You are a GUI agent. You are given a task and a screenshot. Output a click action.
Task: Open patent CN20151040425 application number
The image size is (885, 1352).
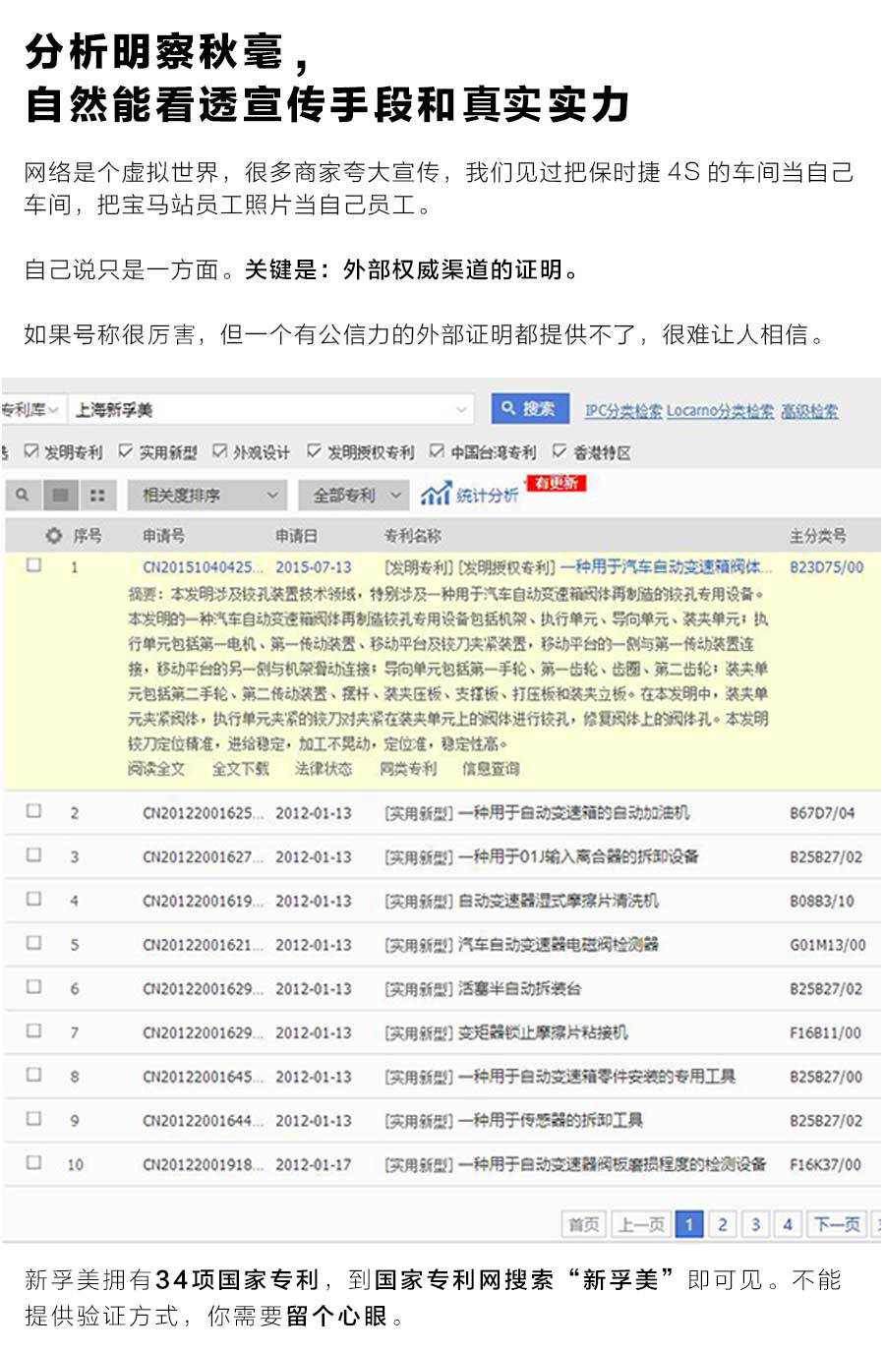pyautogui.click(x=204, y=567)
